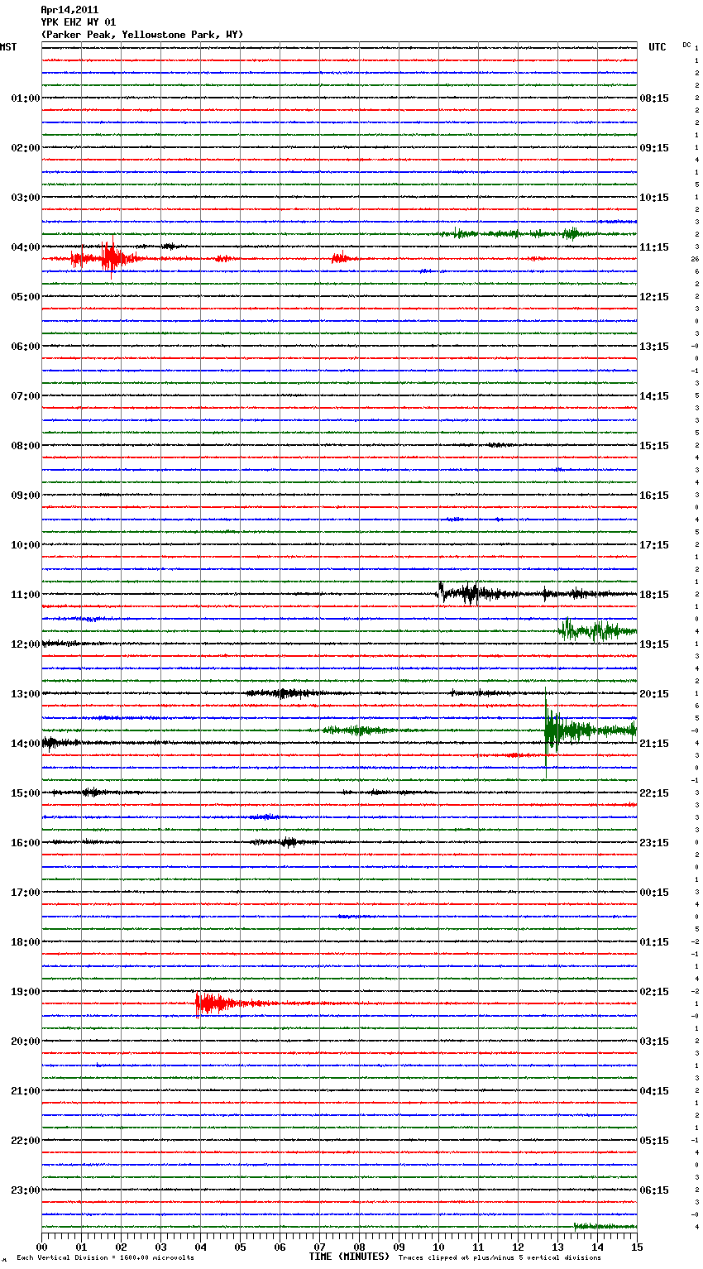This screenshot has height=1269, width=703.
Task: Click the 16:00 MST row label
Action: pyautogui.click(x=25, y=843)
